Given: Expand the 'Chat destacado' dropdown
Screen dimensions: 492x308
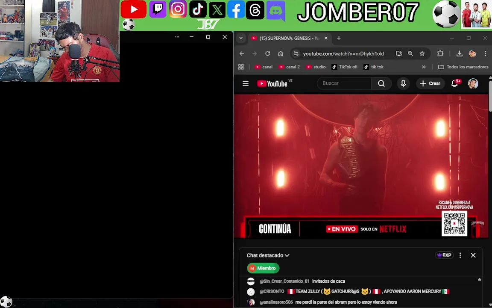Looking at the screenshot, I should point(268,255).
